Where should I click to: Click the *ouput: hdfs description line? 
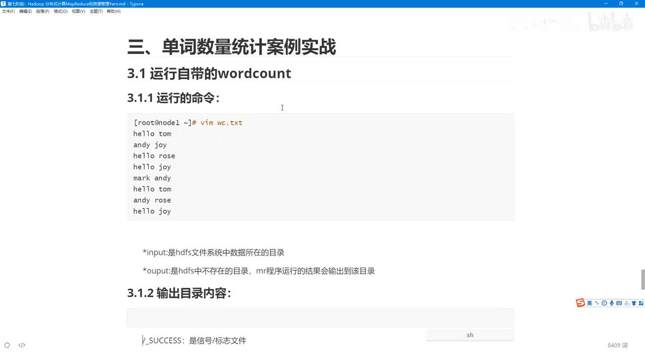tap(259, 271)
